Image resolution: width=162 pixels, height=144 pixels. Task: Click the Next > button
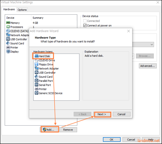[x=102, y=114]
